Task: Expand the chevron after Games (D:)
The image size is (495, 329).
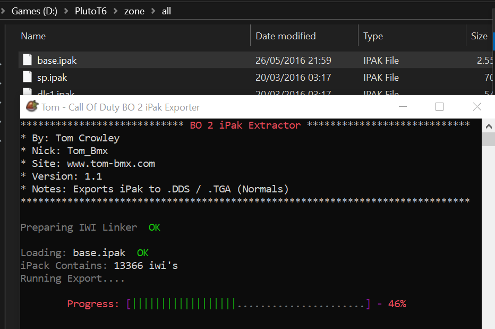Action: point(66,11)
